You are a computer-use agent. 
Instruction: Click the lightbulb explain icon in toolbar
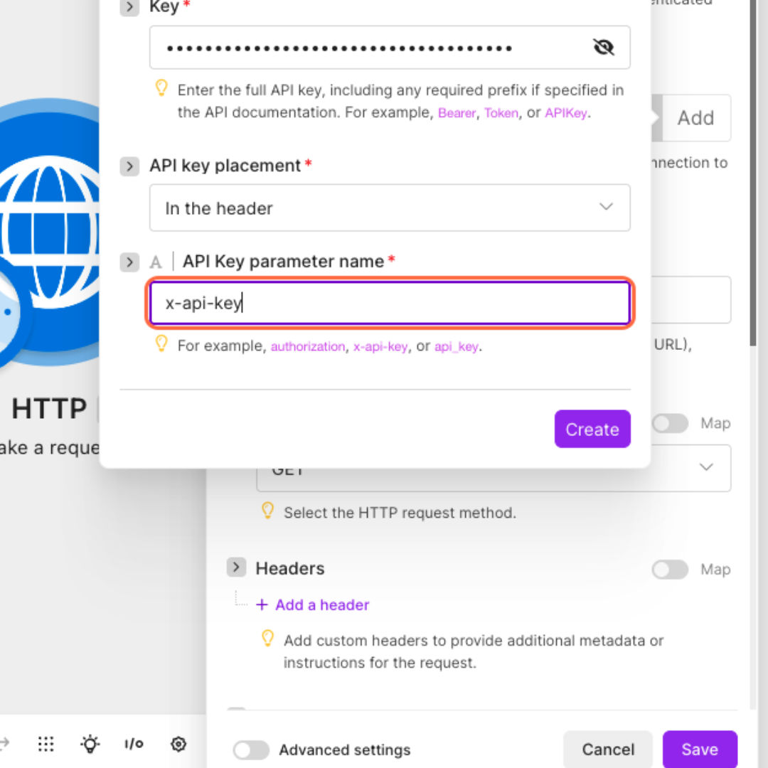90,745
